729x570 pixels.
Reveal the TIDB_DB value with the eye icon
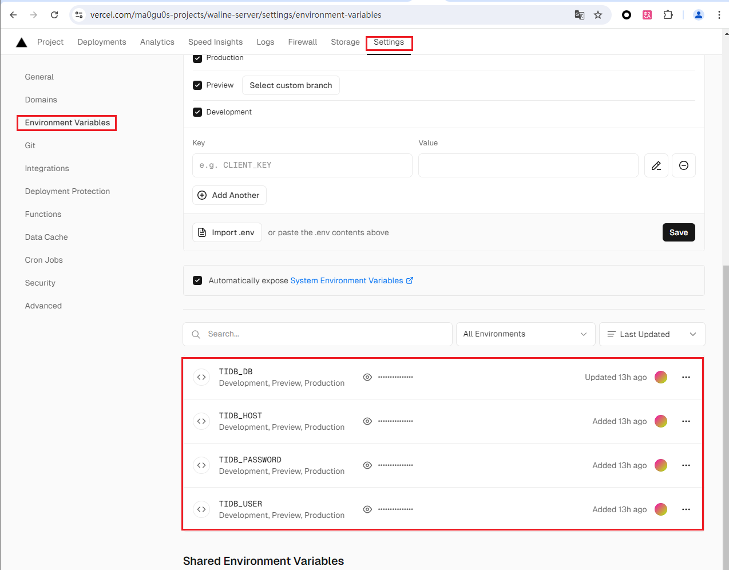[367, 377]
